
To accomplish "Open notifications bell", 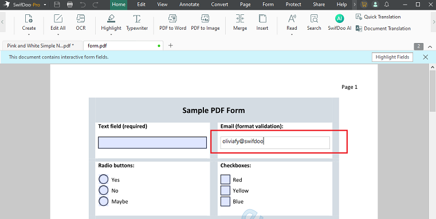I will pyautogui.click(x=387, y=5).
